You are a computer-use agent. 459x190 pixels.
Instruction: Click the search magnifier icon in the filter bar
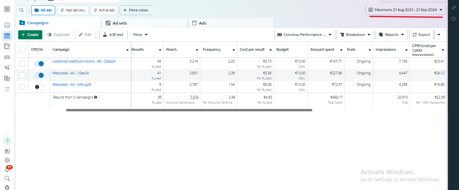point(22,10)
